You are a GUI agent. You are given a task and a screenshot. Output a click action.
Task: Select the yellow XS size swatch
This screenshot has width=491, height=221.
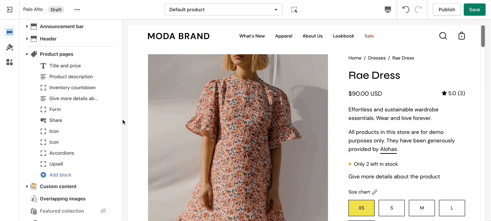pyautogui.click(x=361, y=208)
